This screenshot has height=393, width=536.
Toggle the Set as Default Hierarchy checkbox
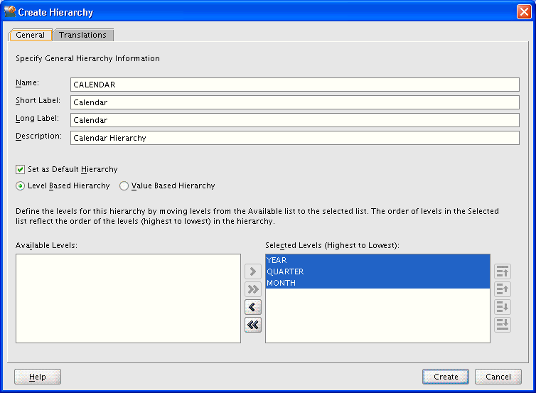pyautogui.click(x=20, y=170)
